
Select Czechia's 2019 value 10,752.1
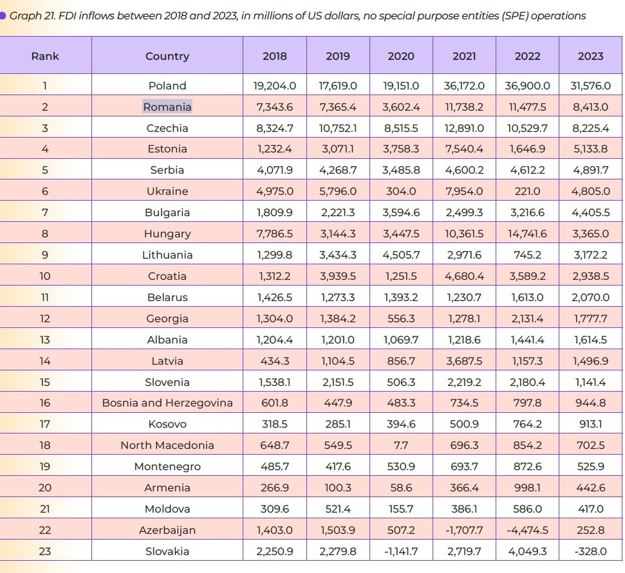click(338, 128)
